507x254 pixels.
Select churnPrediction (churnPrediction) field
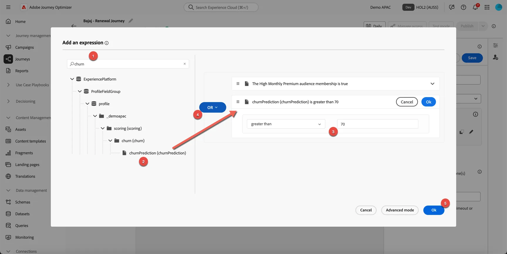click(x=157, y=153)
